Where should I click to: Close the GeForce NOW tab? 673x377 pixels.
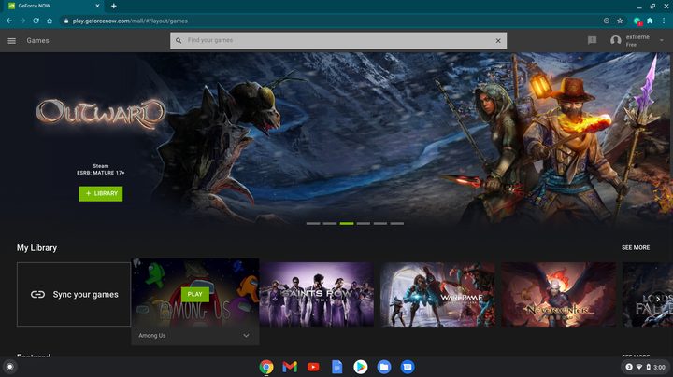[x=97, y=6]
